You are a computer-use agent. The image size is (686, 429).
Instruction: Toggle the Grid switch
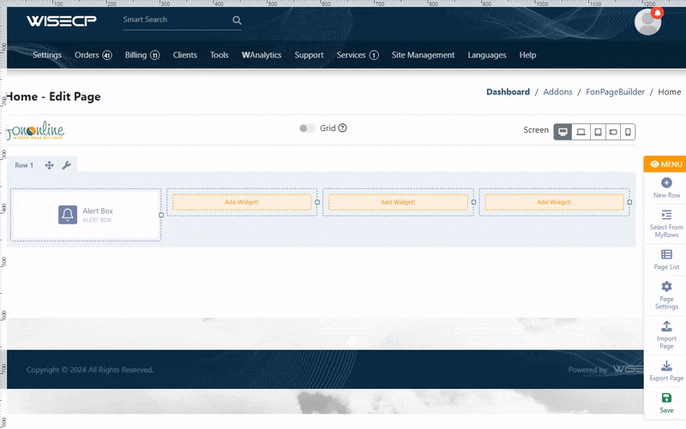pos(307,128)
